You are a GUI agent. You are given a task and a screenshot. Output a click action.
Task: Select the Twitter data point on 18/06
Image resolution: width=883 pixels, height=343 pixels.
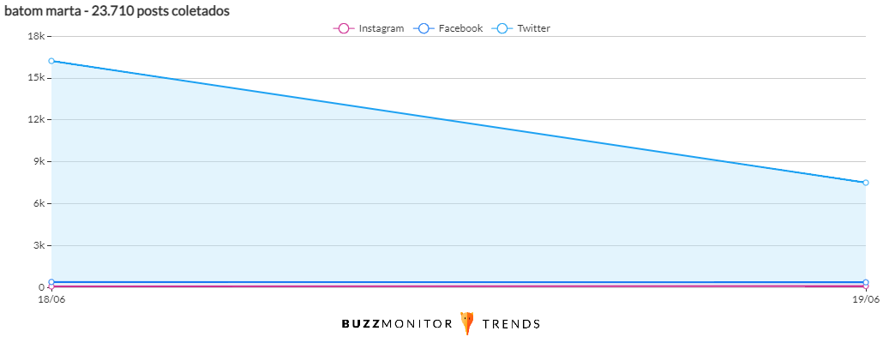coord(51,61)
